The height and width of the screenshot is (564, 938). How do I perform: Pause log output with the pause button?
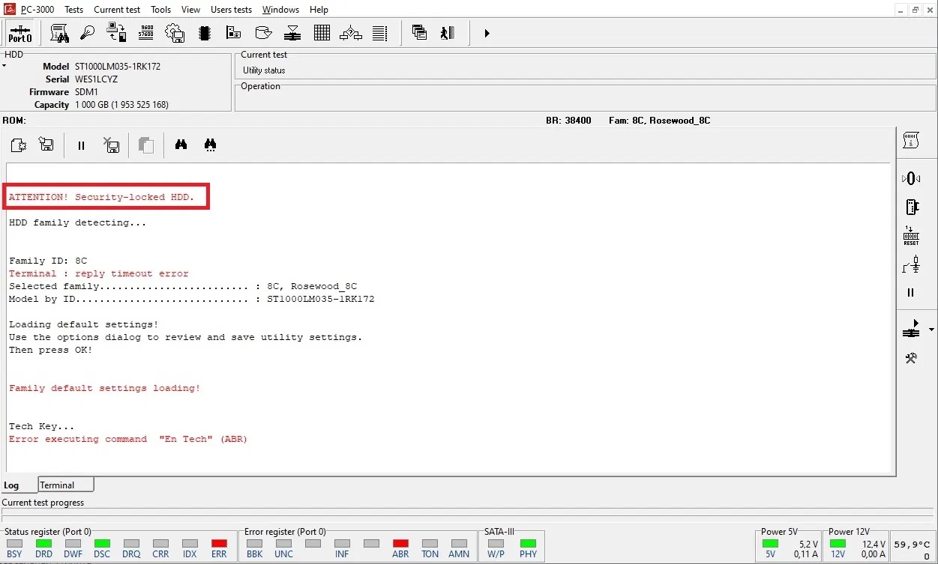tap(81, 146)
